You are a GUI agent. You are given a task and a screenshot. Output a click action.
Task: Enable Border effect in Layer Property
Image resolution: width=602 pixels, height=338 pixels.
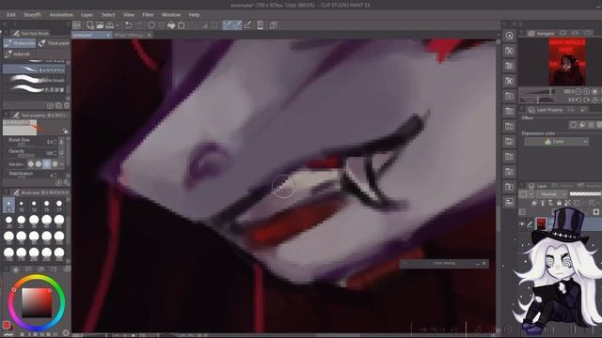click(x=573, y=125)
